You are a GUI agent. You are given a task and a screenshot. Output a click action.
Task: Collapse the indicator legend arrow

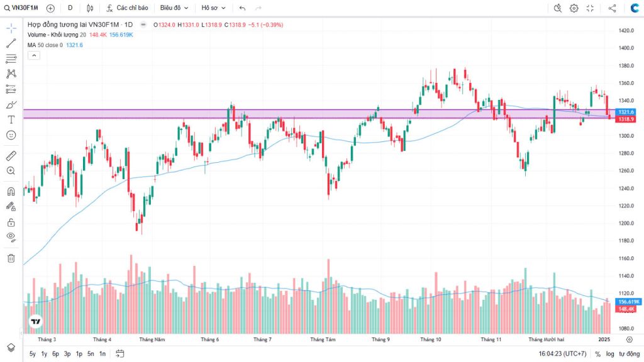34,55
